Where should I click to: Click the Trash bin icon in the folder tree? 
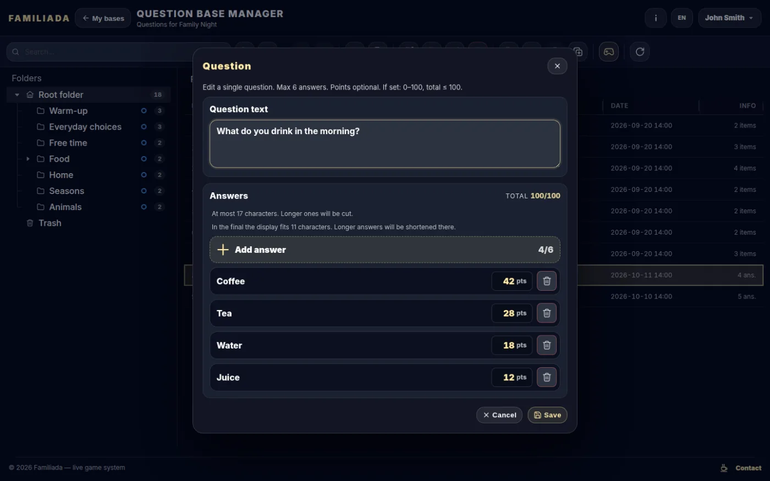pyautogui.click(x=30, y=223)
